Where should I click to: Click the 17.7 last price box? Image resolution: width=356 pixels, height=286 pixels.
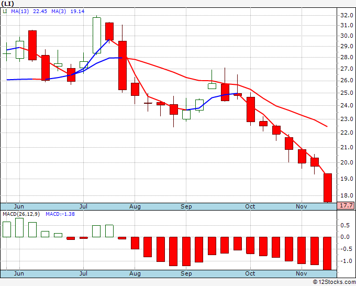[346, 205]
